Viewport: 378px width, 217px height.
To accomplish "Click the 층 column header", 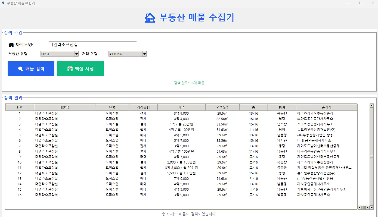I will click(x=253, y=107).
